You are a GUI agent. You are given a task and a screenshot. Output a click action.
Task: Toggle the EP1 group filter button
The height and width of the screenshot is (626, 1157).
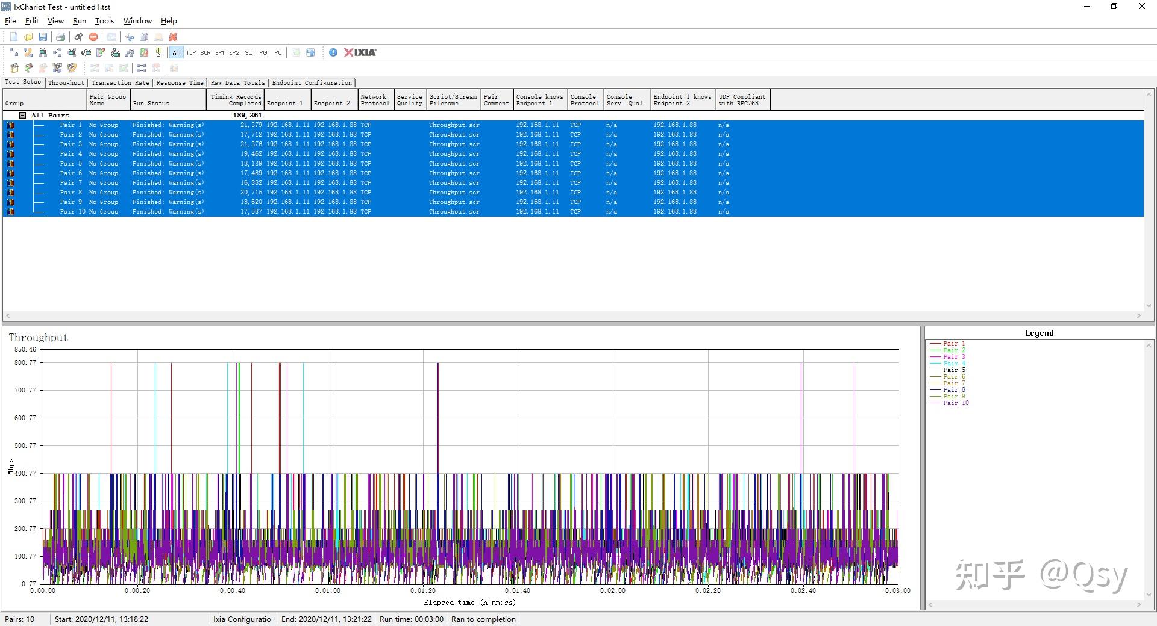[x=219, y=53]
